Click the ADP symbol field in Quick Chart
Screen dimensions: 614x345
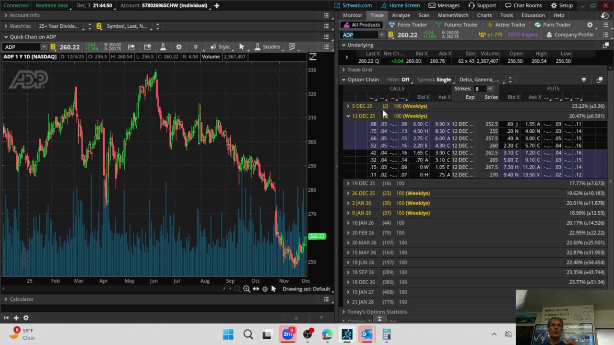tap(22, 47)
